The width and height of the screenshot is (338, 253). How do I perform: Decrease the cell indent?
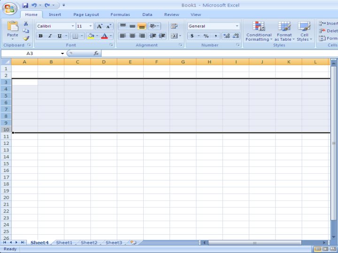(x=153, y=36)
